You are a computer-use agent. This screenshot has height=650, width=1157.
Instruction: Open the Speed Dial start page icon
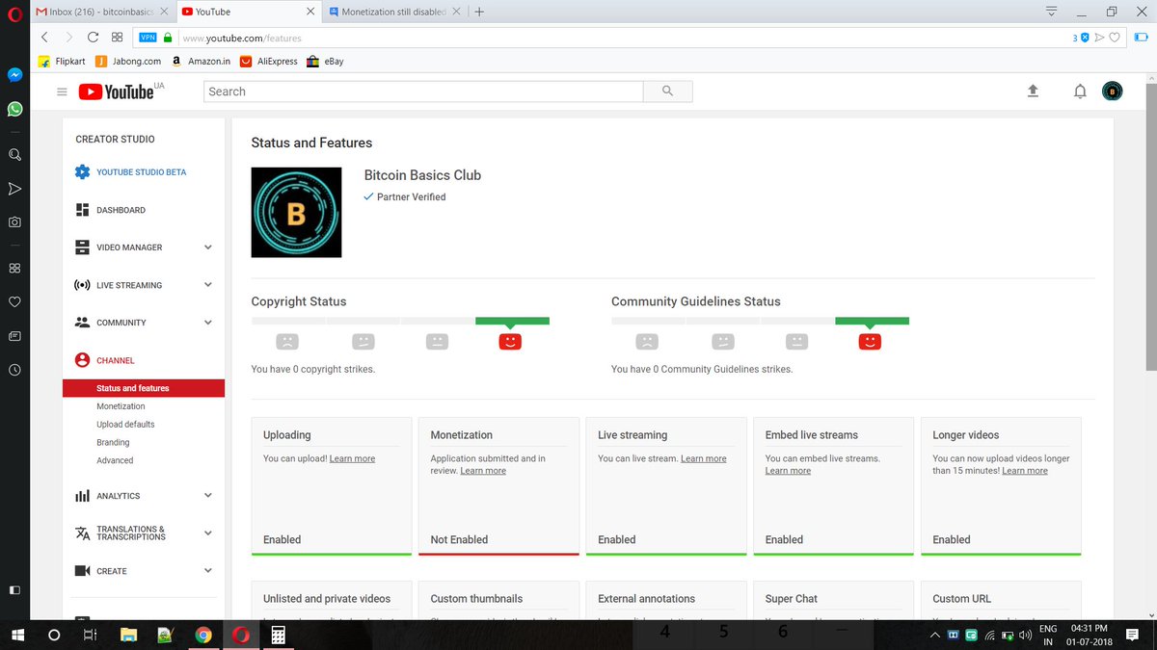tap(117, 38)
